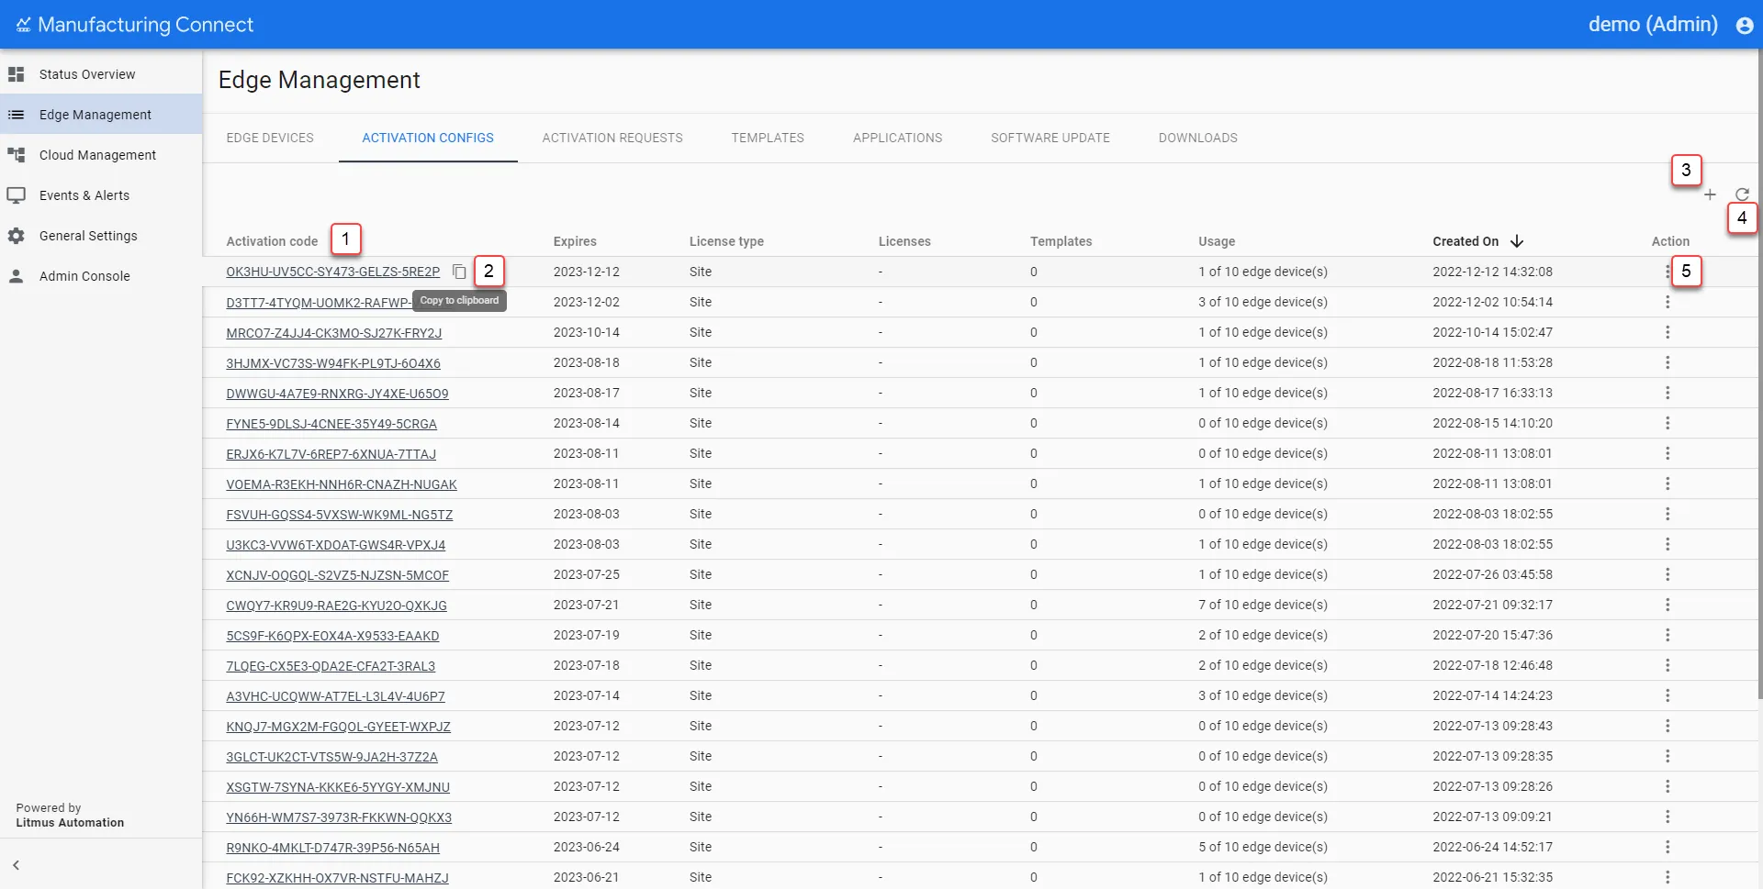Open the Templates tab
This screenshot has width=1763, height=889.
[x=768, y=138]
